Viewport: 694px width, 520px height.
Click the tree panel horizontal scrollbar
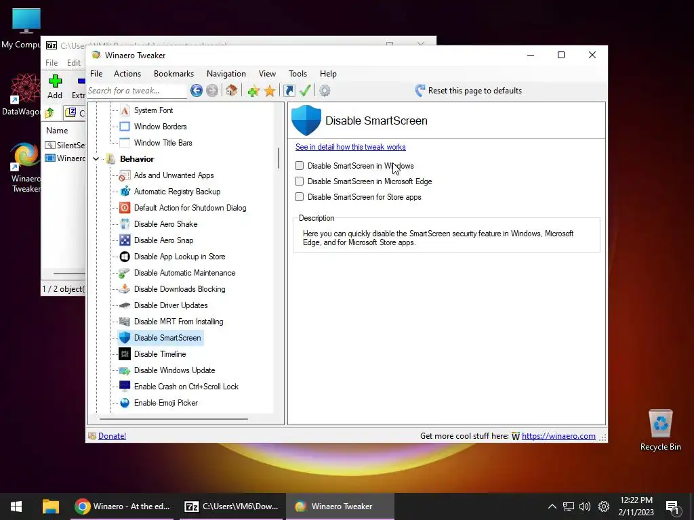click(173, 418)
